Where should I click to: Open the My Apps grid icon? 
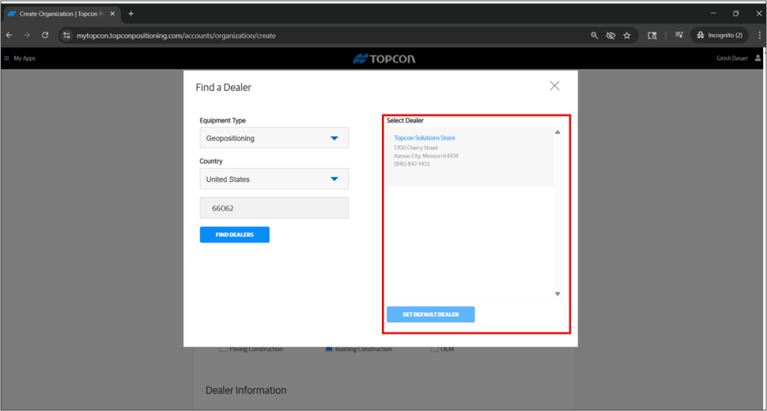pos(7,58)
